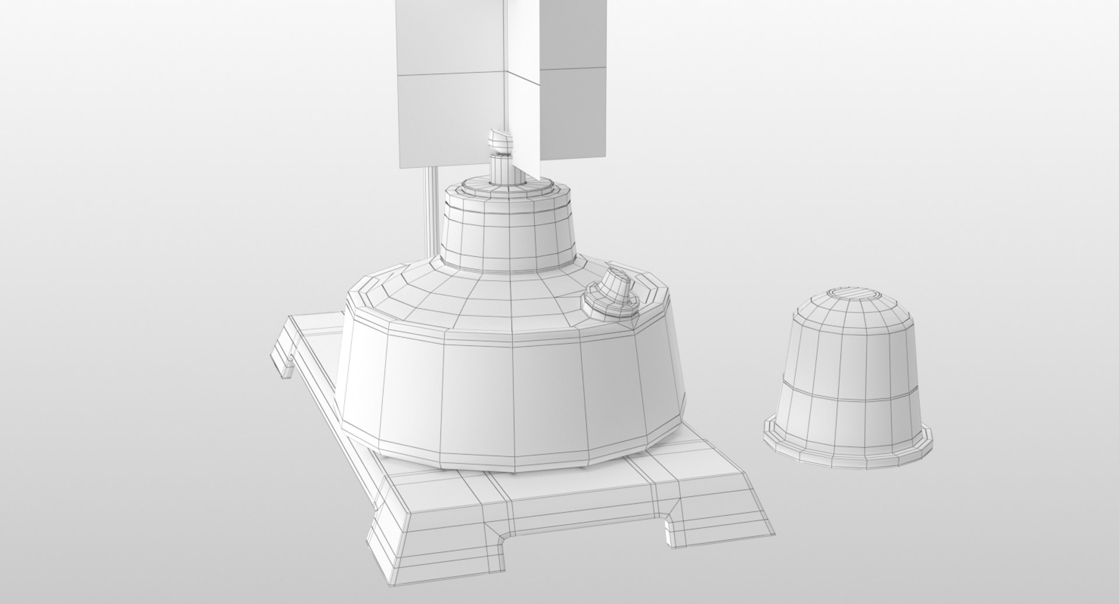This screenshot has height=604, width=1119.
Task: Select the small angled knob on tank top
Action: coord(611,294)
